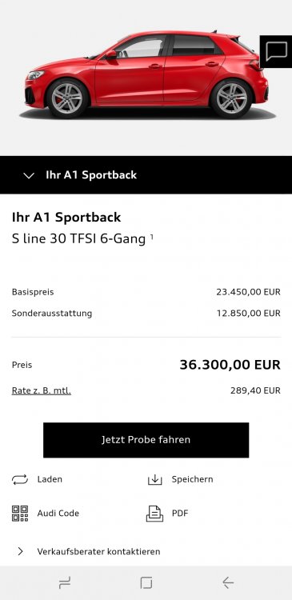This screenshot has width=292, height=600.
Task: Tap the Audi Code QR icon
Action: (20, 513)
